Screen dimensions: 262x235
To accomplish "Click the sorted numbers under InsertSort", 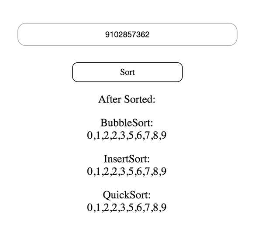I will point(127,171).
